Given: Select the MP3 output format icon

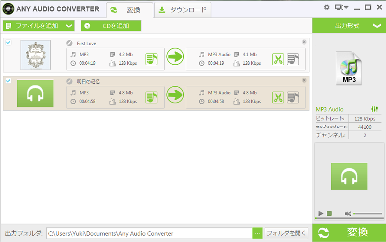Looking at the screenshot, I should coord(349,68).
